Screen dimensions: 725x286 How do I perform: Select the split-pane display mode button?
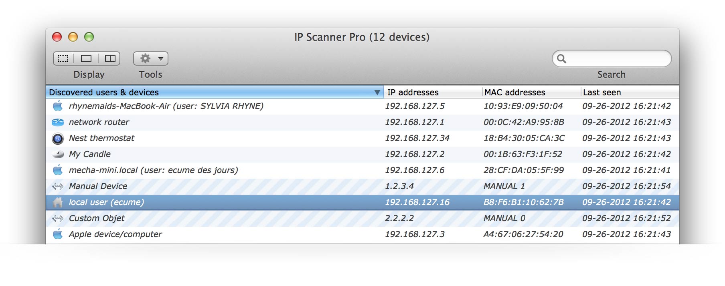click(109, 58)
